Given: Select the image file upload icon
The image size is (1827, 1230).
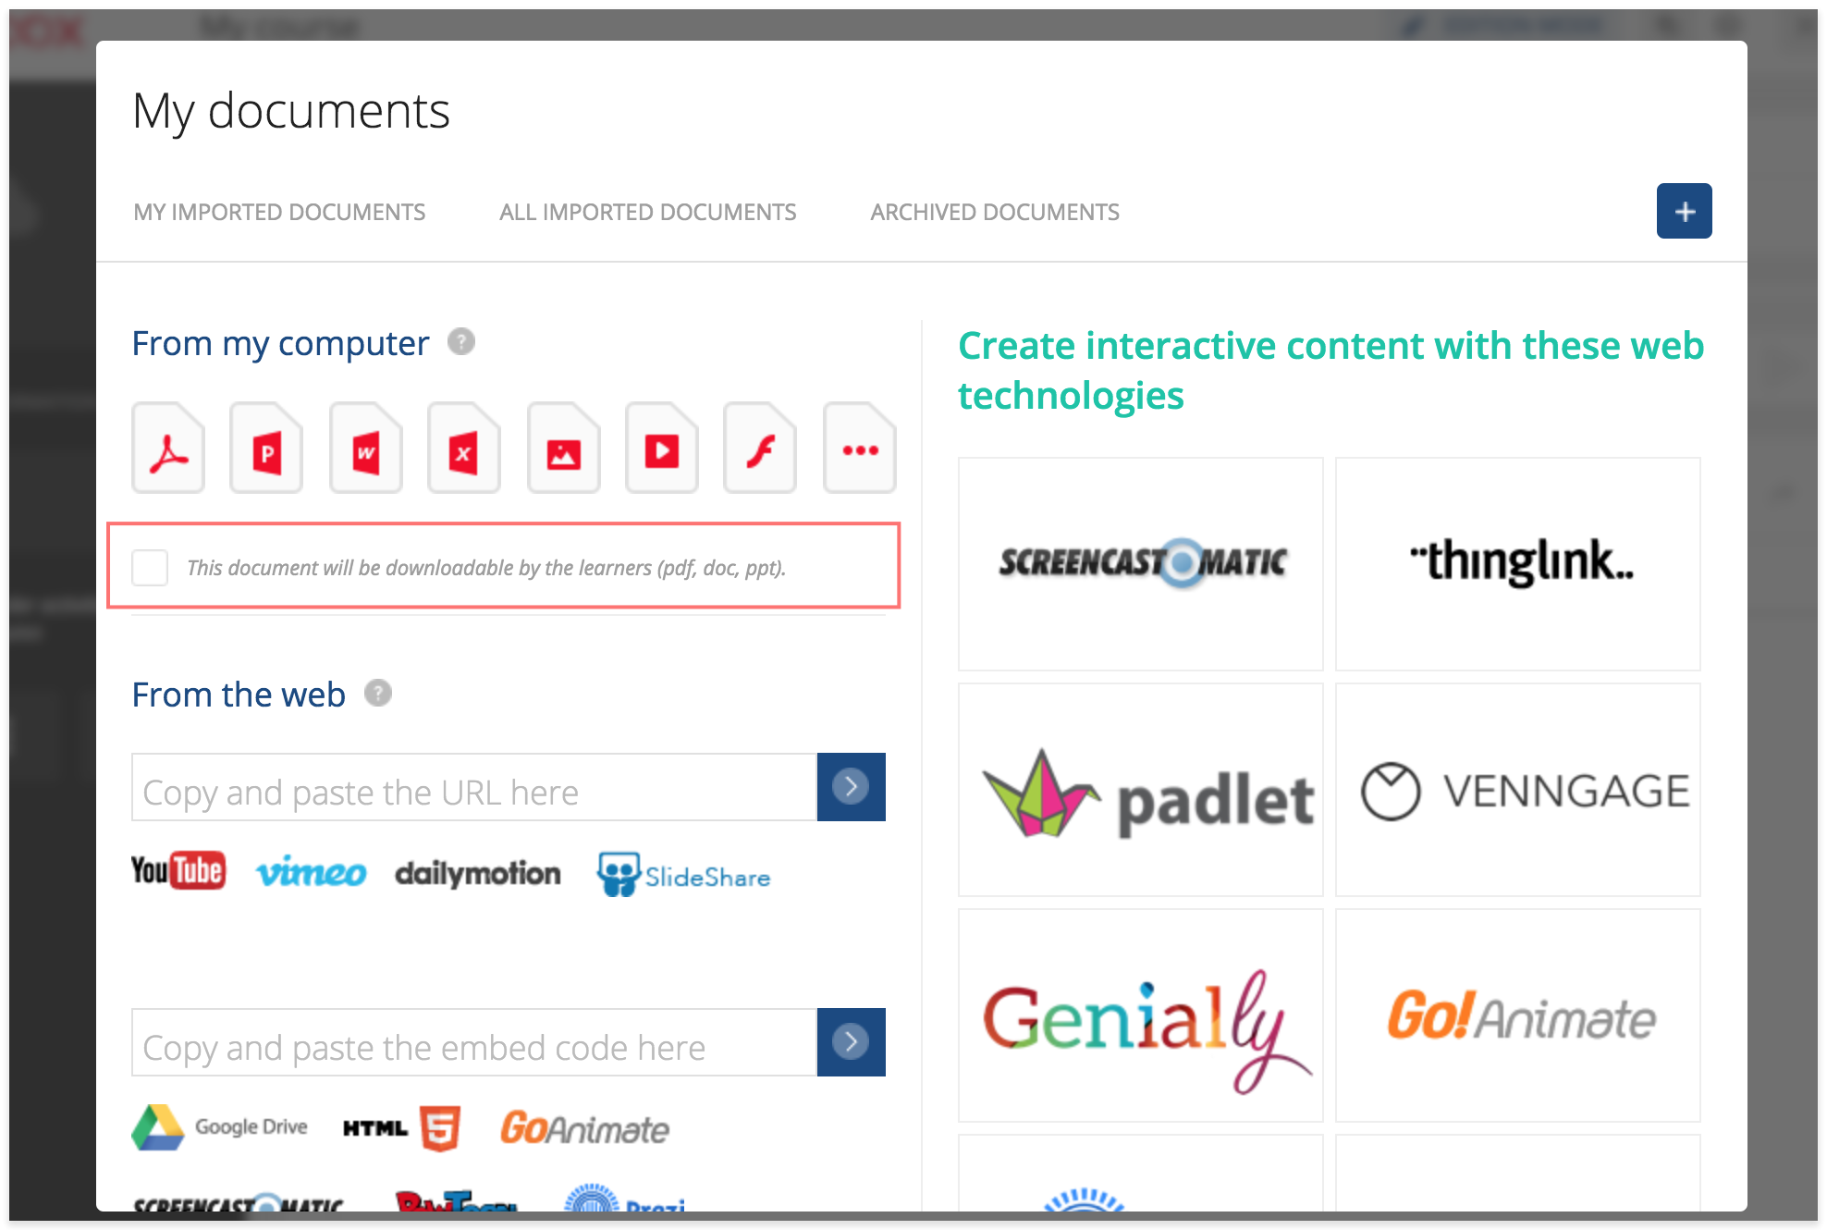Looking at the screenshot, I should 563,449.
